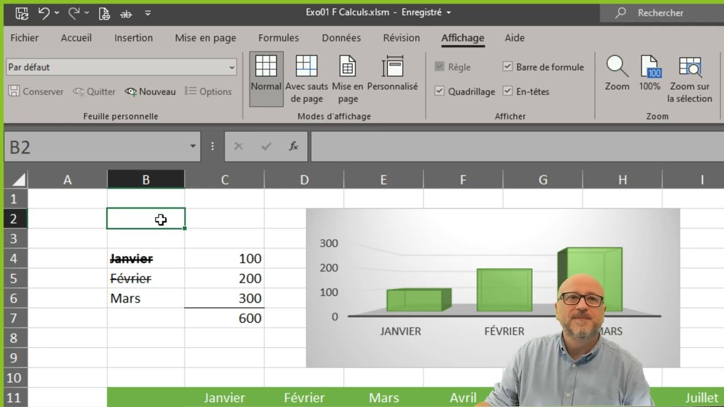Image resolution: width=724 pixels, height=407 pixels.
Task: Select row 7 header
Action: [16, 318]
